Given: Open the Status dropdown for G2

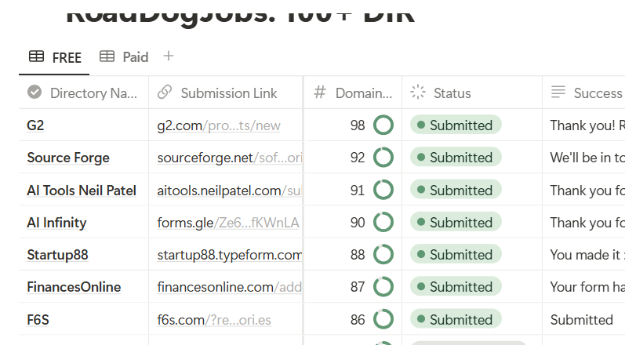Looking at the screenshot, I should tap(456, 125).
